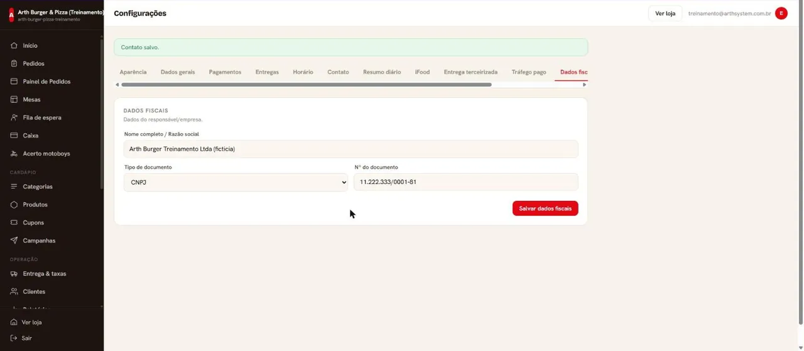
Task: Select the Contato tab
Action: pyautogui.click(x=338, y=72)
